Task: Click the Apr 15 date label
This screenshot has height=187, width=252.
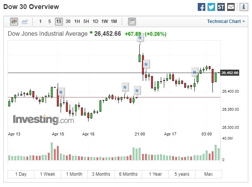Action: pyautogui.click(x=58, y=134)
